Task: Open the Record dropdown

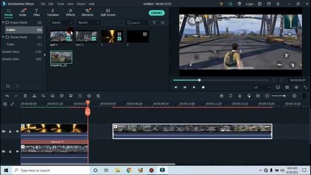Action: pos(88,23)
